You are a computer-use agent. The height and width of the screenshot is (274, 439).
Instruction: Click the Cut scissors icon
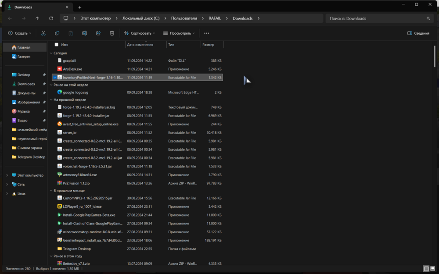point(43,33)
